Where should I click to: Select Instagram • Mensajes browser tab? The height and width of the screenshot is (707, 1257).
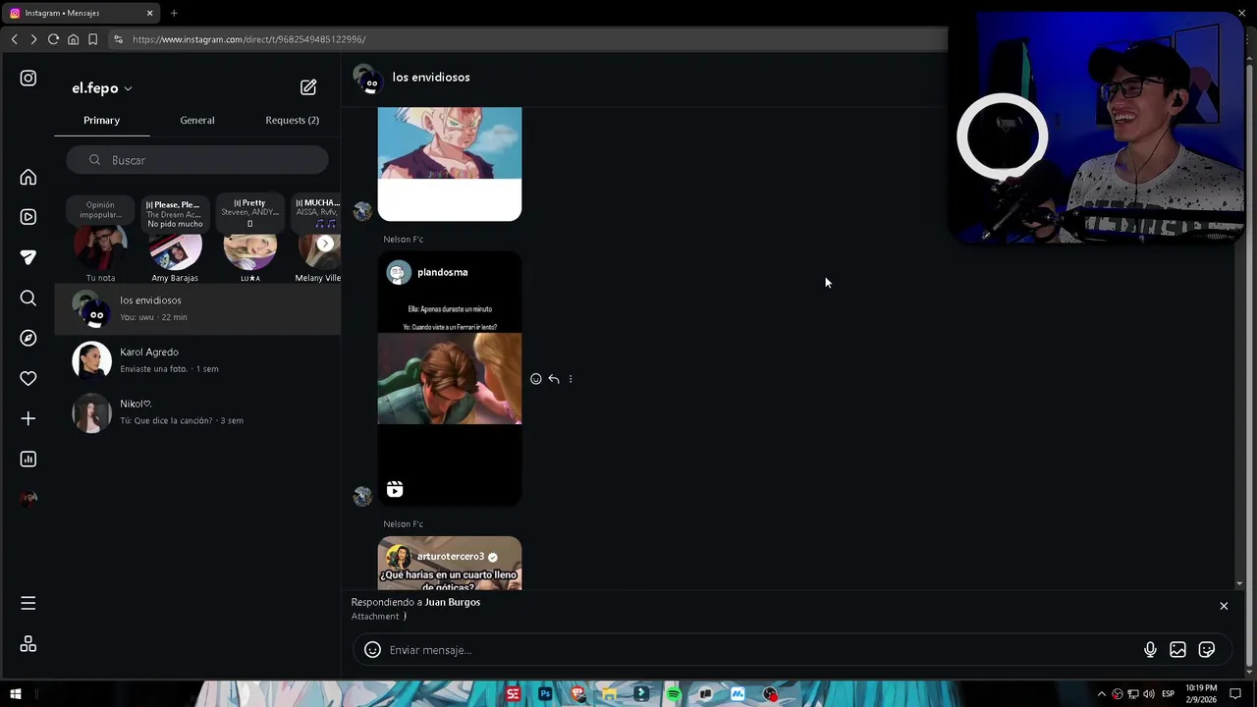pyautogui.click(x=82, y=13)
